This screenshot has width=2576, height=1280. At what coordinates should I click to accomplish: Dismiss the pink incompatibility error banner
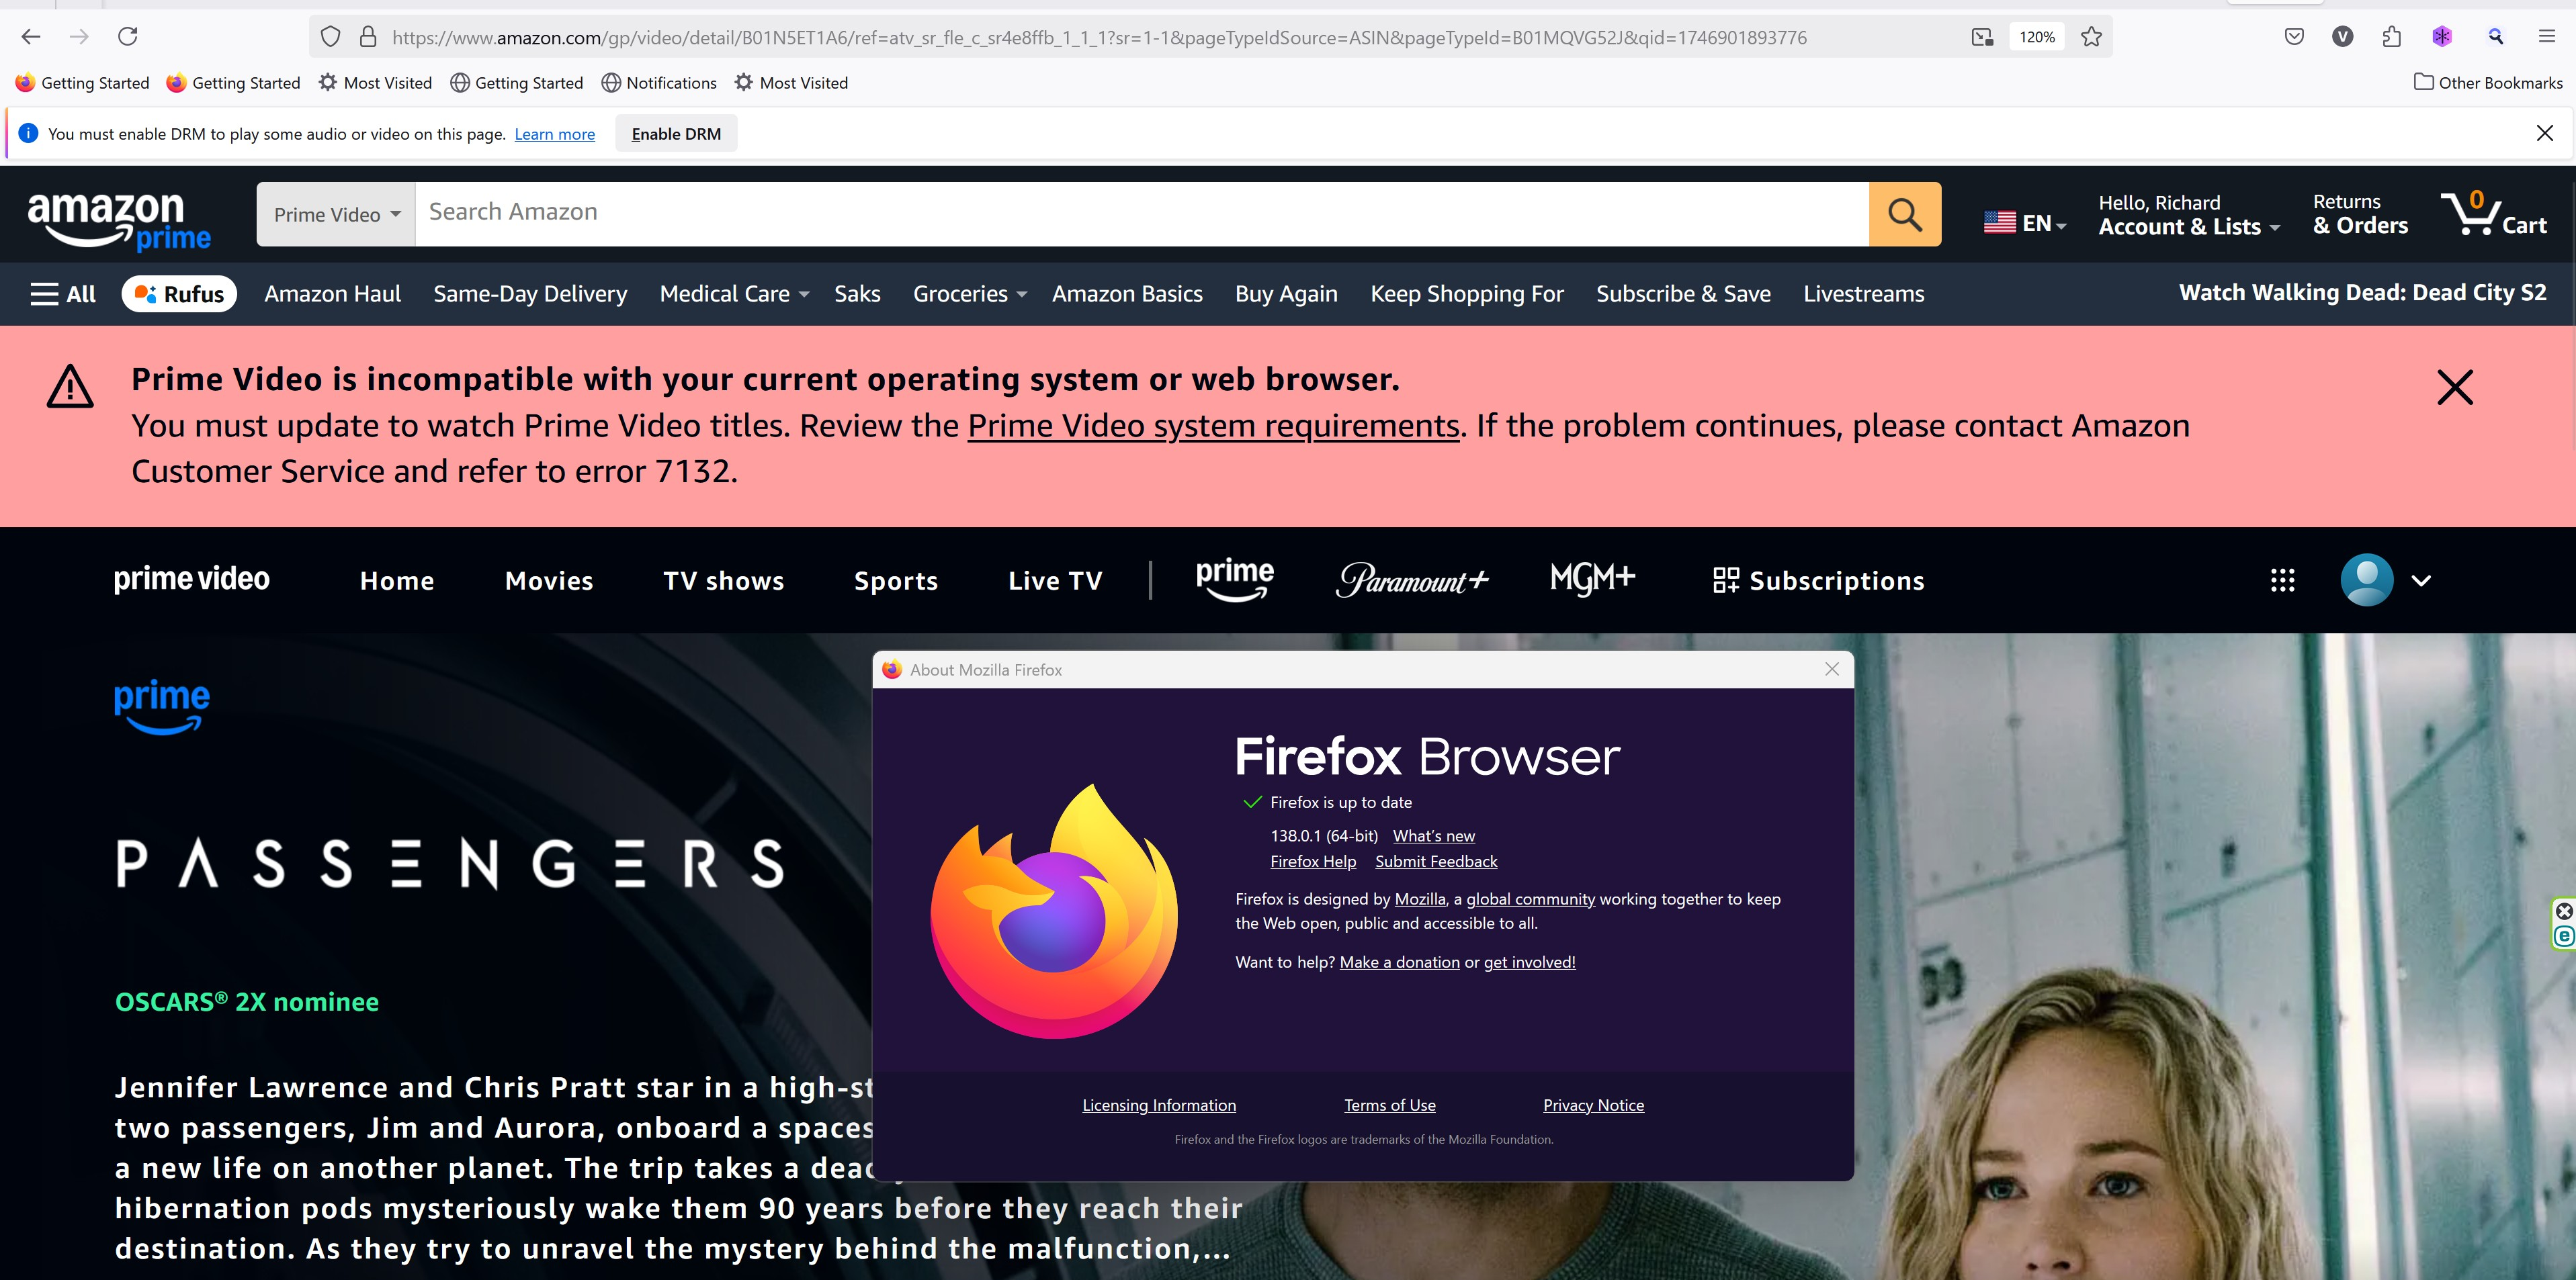(2454, 387)
